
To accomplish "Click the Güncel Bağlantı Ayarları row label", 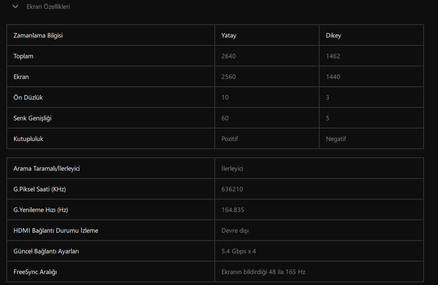I will pyautogui.click(x=46, y=251).
